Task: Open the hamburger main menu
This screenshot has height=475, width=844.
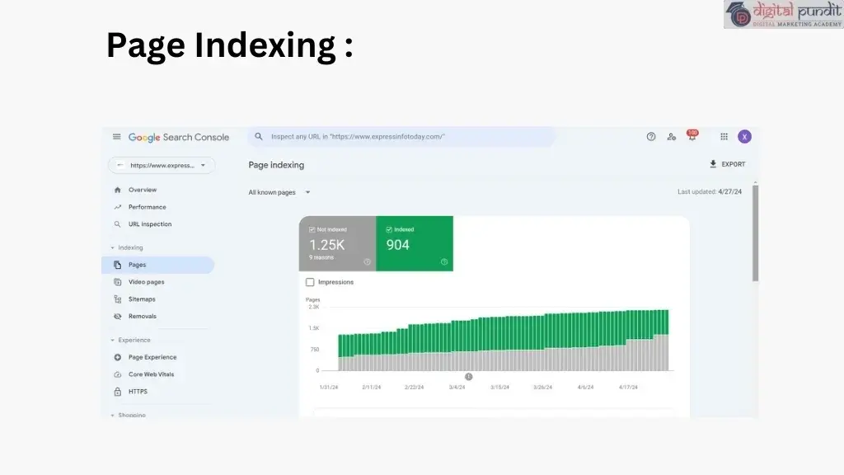Action: pos(117,137)
